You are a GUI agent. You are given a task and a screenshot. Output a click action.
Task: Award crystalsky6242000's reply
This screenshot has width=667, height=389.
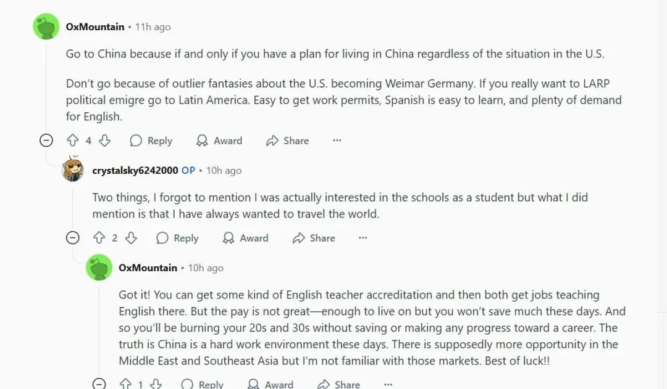coord(246,238)
